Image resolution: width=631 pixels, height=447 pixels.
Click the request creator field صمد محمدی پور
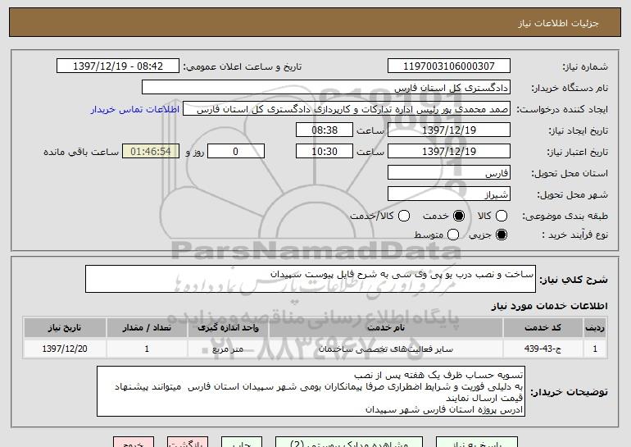click(x=347, y=109)
